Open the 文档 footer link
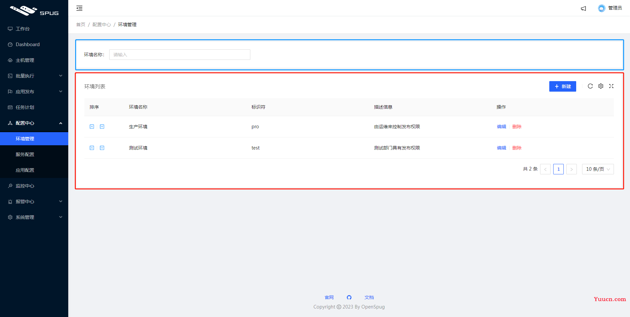Screen dimensions: 630x317 coord(369,297)
